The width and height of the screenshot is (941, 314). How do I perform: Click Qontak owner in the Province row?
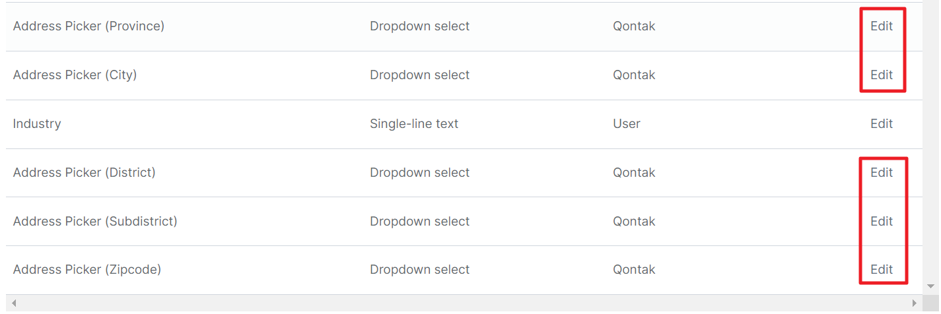pos(634,26)
